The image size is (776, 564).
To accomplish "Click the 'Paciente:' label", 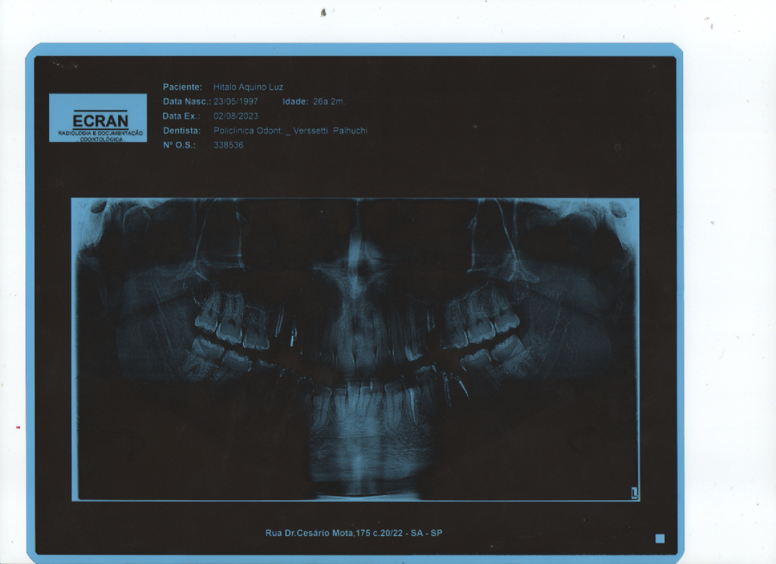I will 182,87.
